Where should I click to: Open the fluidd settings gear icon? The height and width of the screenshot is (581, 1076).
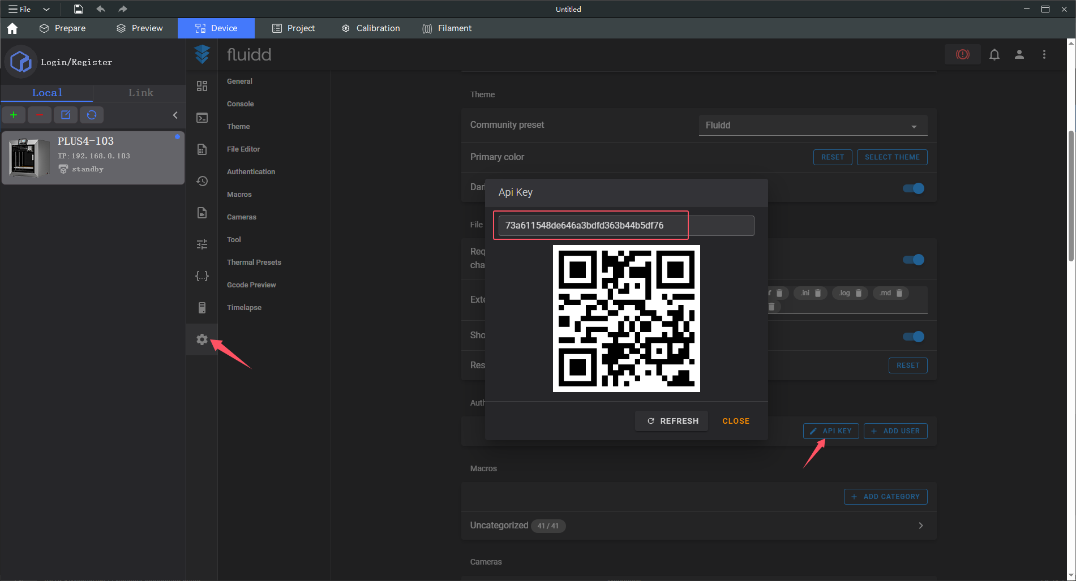tap(202, 339)
